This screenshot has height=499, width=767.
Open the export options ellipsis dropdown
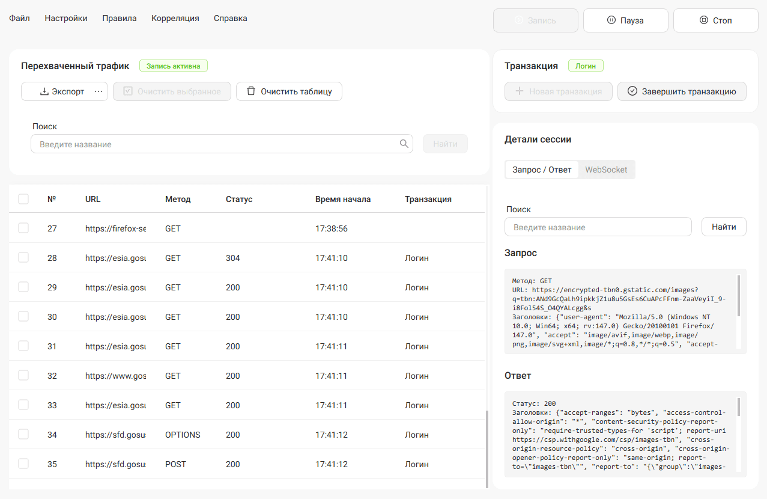pyautogui.click(x=99, y=91)
